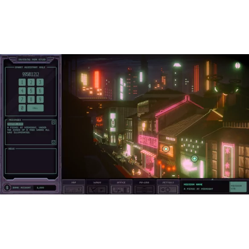
Task: Go to the Office tab
Action: click(x=121, y=187)
